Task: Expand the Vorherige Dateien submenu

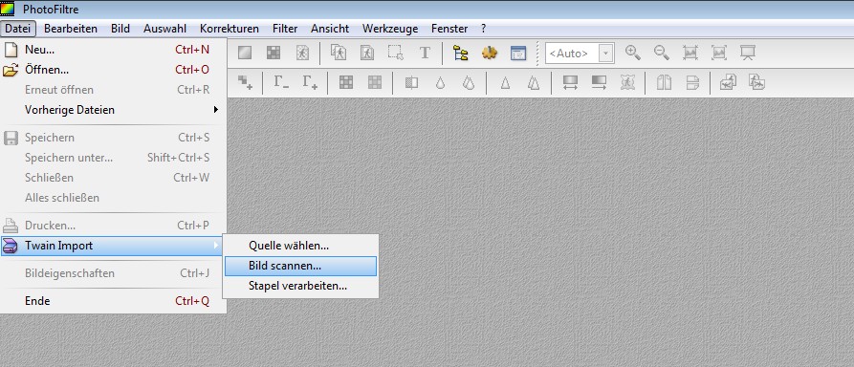Action: click(113, 110)
